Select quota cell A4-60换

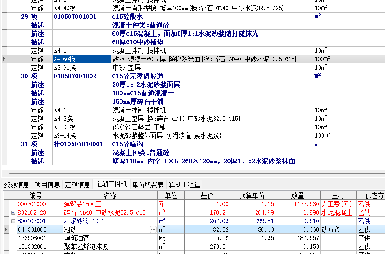point(82,59)
